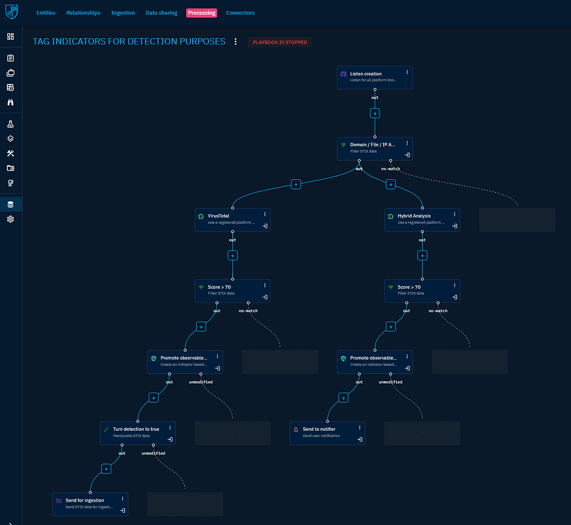Open the Dashboard icon in the sidebar
Screen dimensions: 571x525
click(x=10, y=37)
